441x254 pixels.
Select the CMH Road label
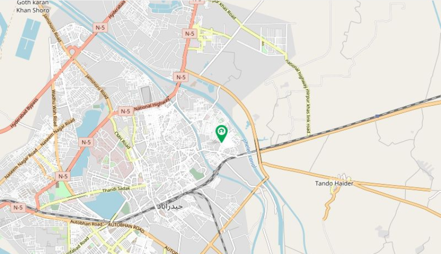[122, 140]
